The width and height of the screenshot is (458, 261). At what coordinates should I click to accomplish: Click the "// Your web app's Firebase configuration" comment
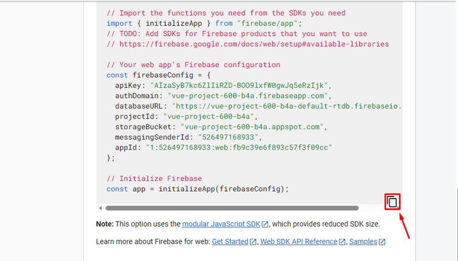(x=194, y=65)
